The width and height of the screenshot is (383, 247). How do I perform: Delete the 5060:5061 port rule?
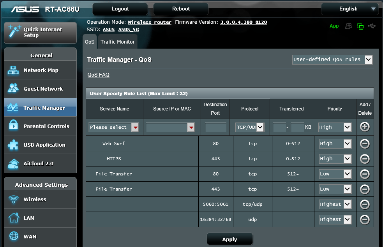(365, 204)
